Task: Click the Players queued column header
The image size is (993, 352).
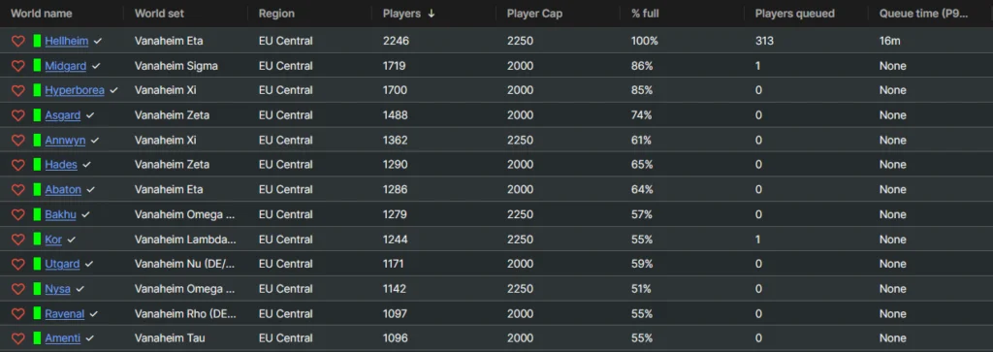Action: click(x=795, y=14)
